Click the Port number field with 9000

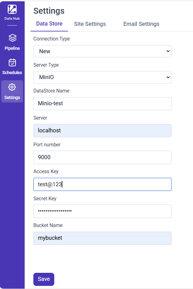click(102, 157)
